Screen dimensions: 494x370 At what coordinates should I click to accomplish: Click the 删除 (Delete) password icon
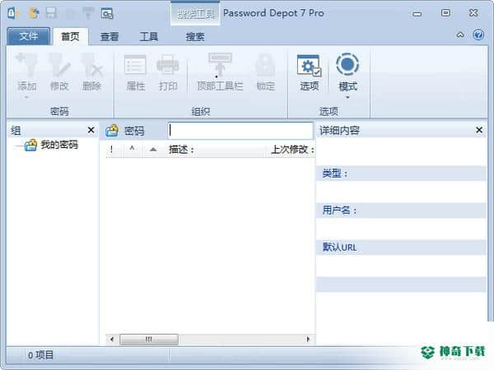[91, 65]
